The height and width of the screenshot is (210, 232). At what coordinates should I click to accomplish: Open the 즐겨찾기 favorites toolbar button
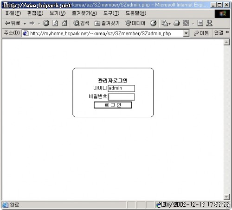point(107,23)
